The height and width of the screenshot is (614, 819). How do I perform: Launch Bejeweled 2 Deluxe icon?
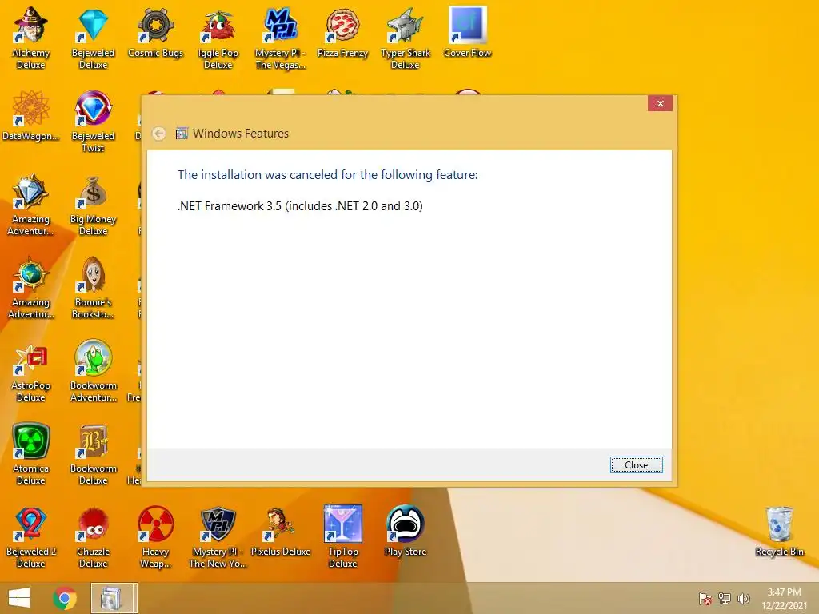pos(31,536)
